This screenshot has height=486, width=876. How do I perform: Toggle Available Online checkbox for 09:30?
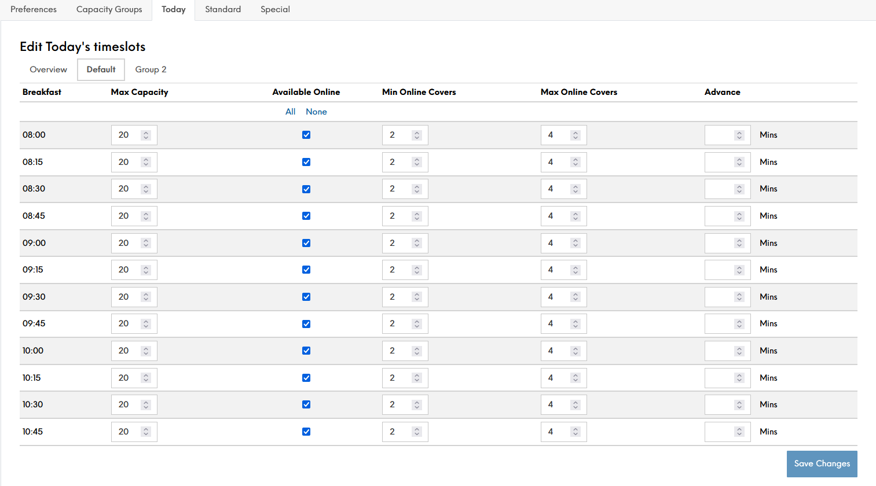(x=306, y=297)
